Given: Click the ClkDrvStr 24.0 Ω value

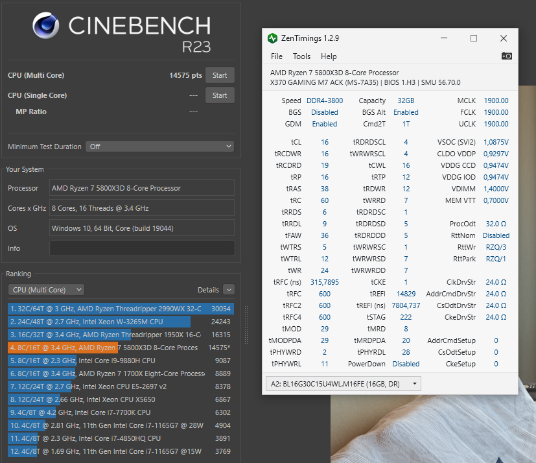Looking at the screenshot, I should [496, 282].
